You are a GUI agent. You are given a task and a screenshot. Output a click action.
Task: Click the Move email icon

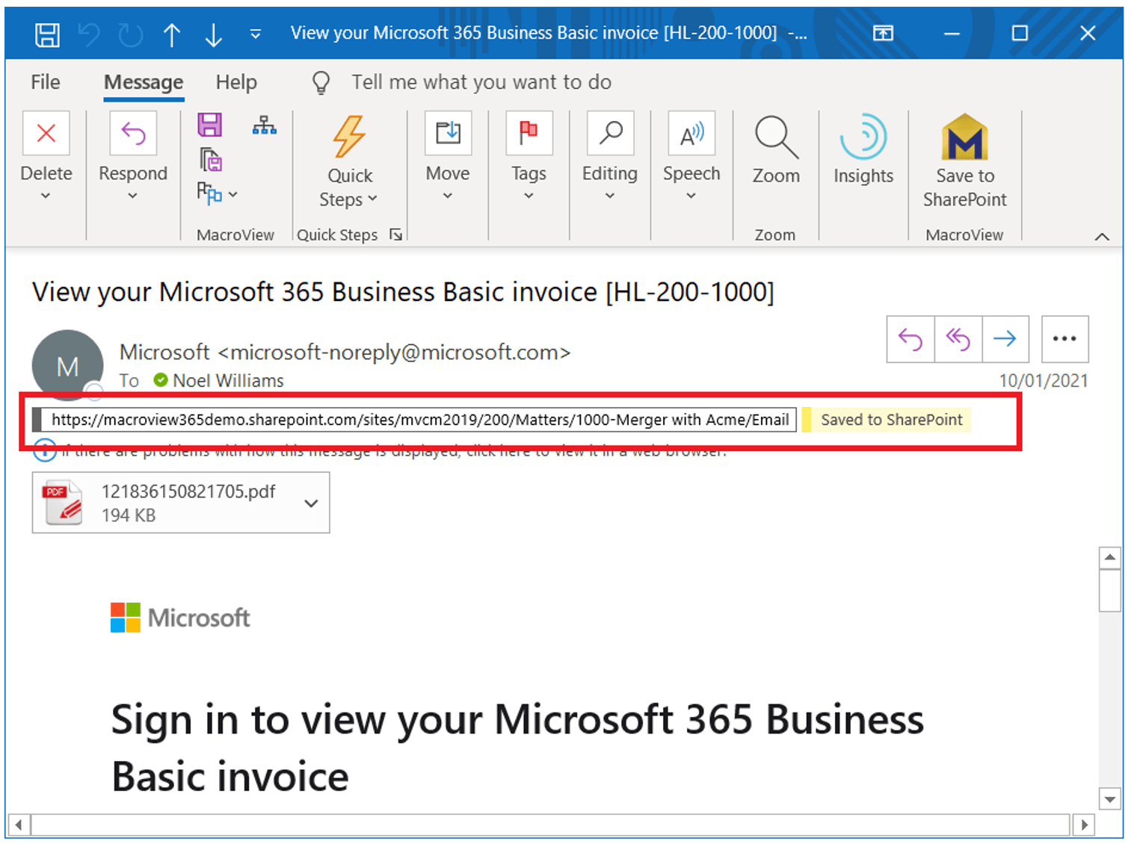[447, 133]
